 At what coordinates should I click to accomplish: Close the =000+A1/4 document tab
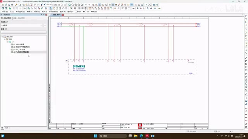pos(63,15)
